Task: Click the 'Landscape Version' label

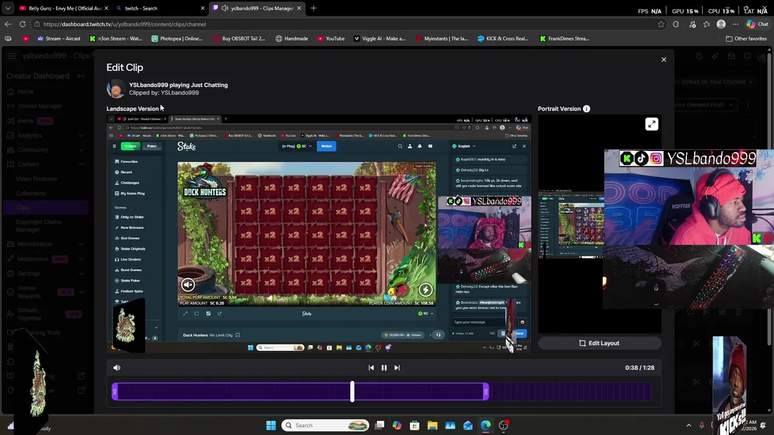Action: 132,109
